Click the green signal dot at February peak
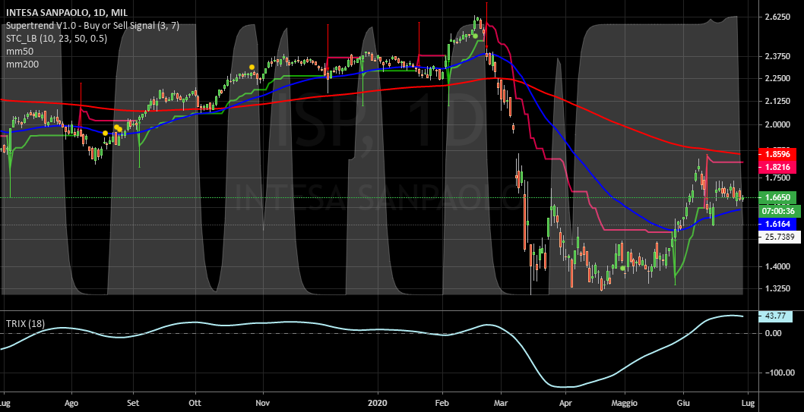 pos(475,36)
